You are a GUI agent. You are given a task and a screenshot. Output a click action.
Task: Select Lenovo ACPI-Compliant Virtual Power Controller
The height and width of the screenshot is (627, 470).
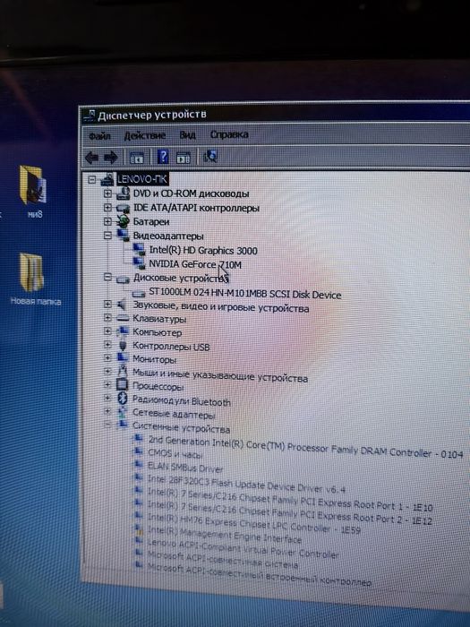coord(243,548)
